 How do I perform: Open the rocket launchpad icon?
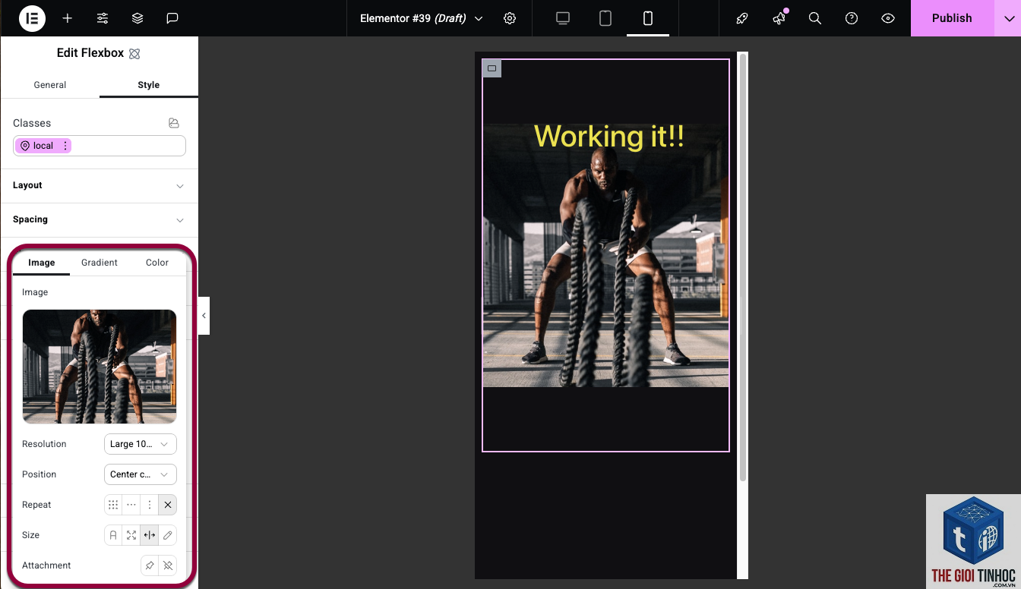click(x=742, y=18)
